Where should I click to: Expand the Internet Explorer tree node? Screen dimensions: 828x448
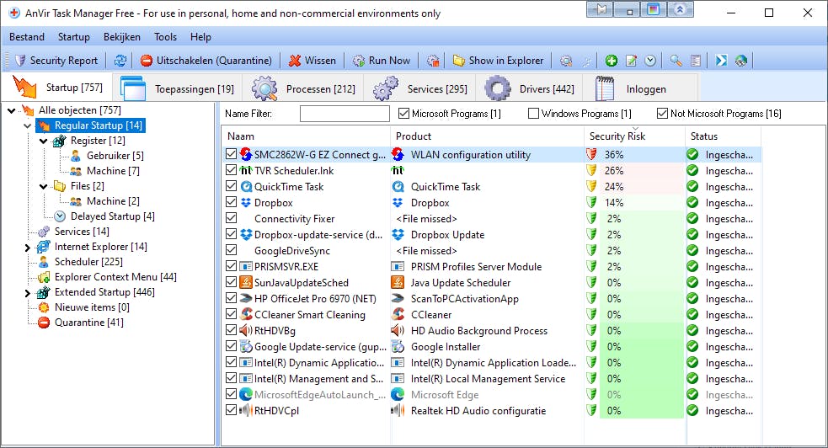click(x=28, y=248)
